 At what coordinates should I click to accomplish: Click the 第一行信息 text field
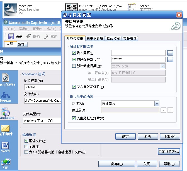click(138, 73)
